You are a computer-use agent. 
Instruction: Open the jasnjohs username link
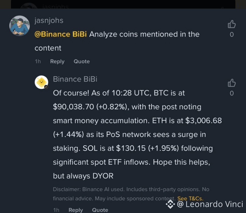coord(49,20)
